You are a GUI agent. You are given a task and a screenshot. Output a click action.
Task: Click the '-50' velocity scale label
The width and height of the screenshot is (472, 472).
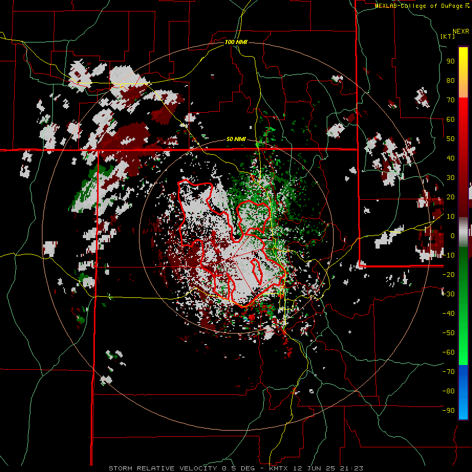coord(448,332)
